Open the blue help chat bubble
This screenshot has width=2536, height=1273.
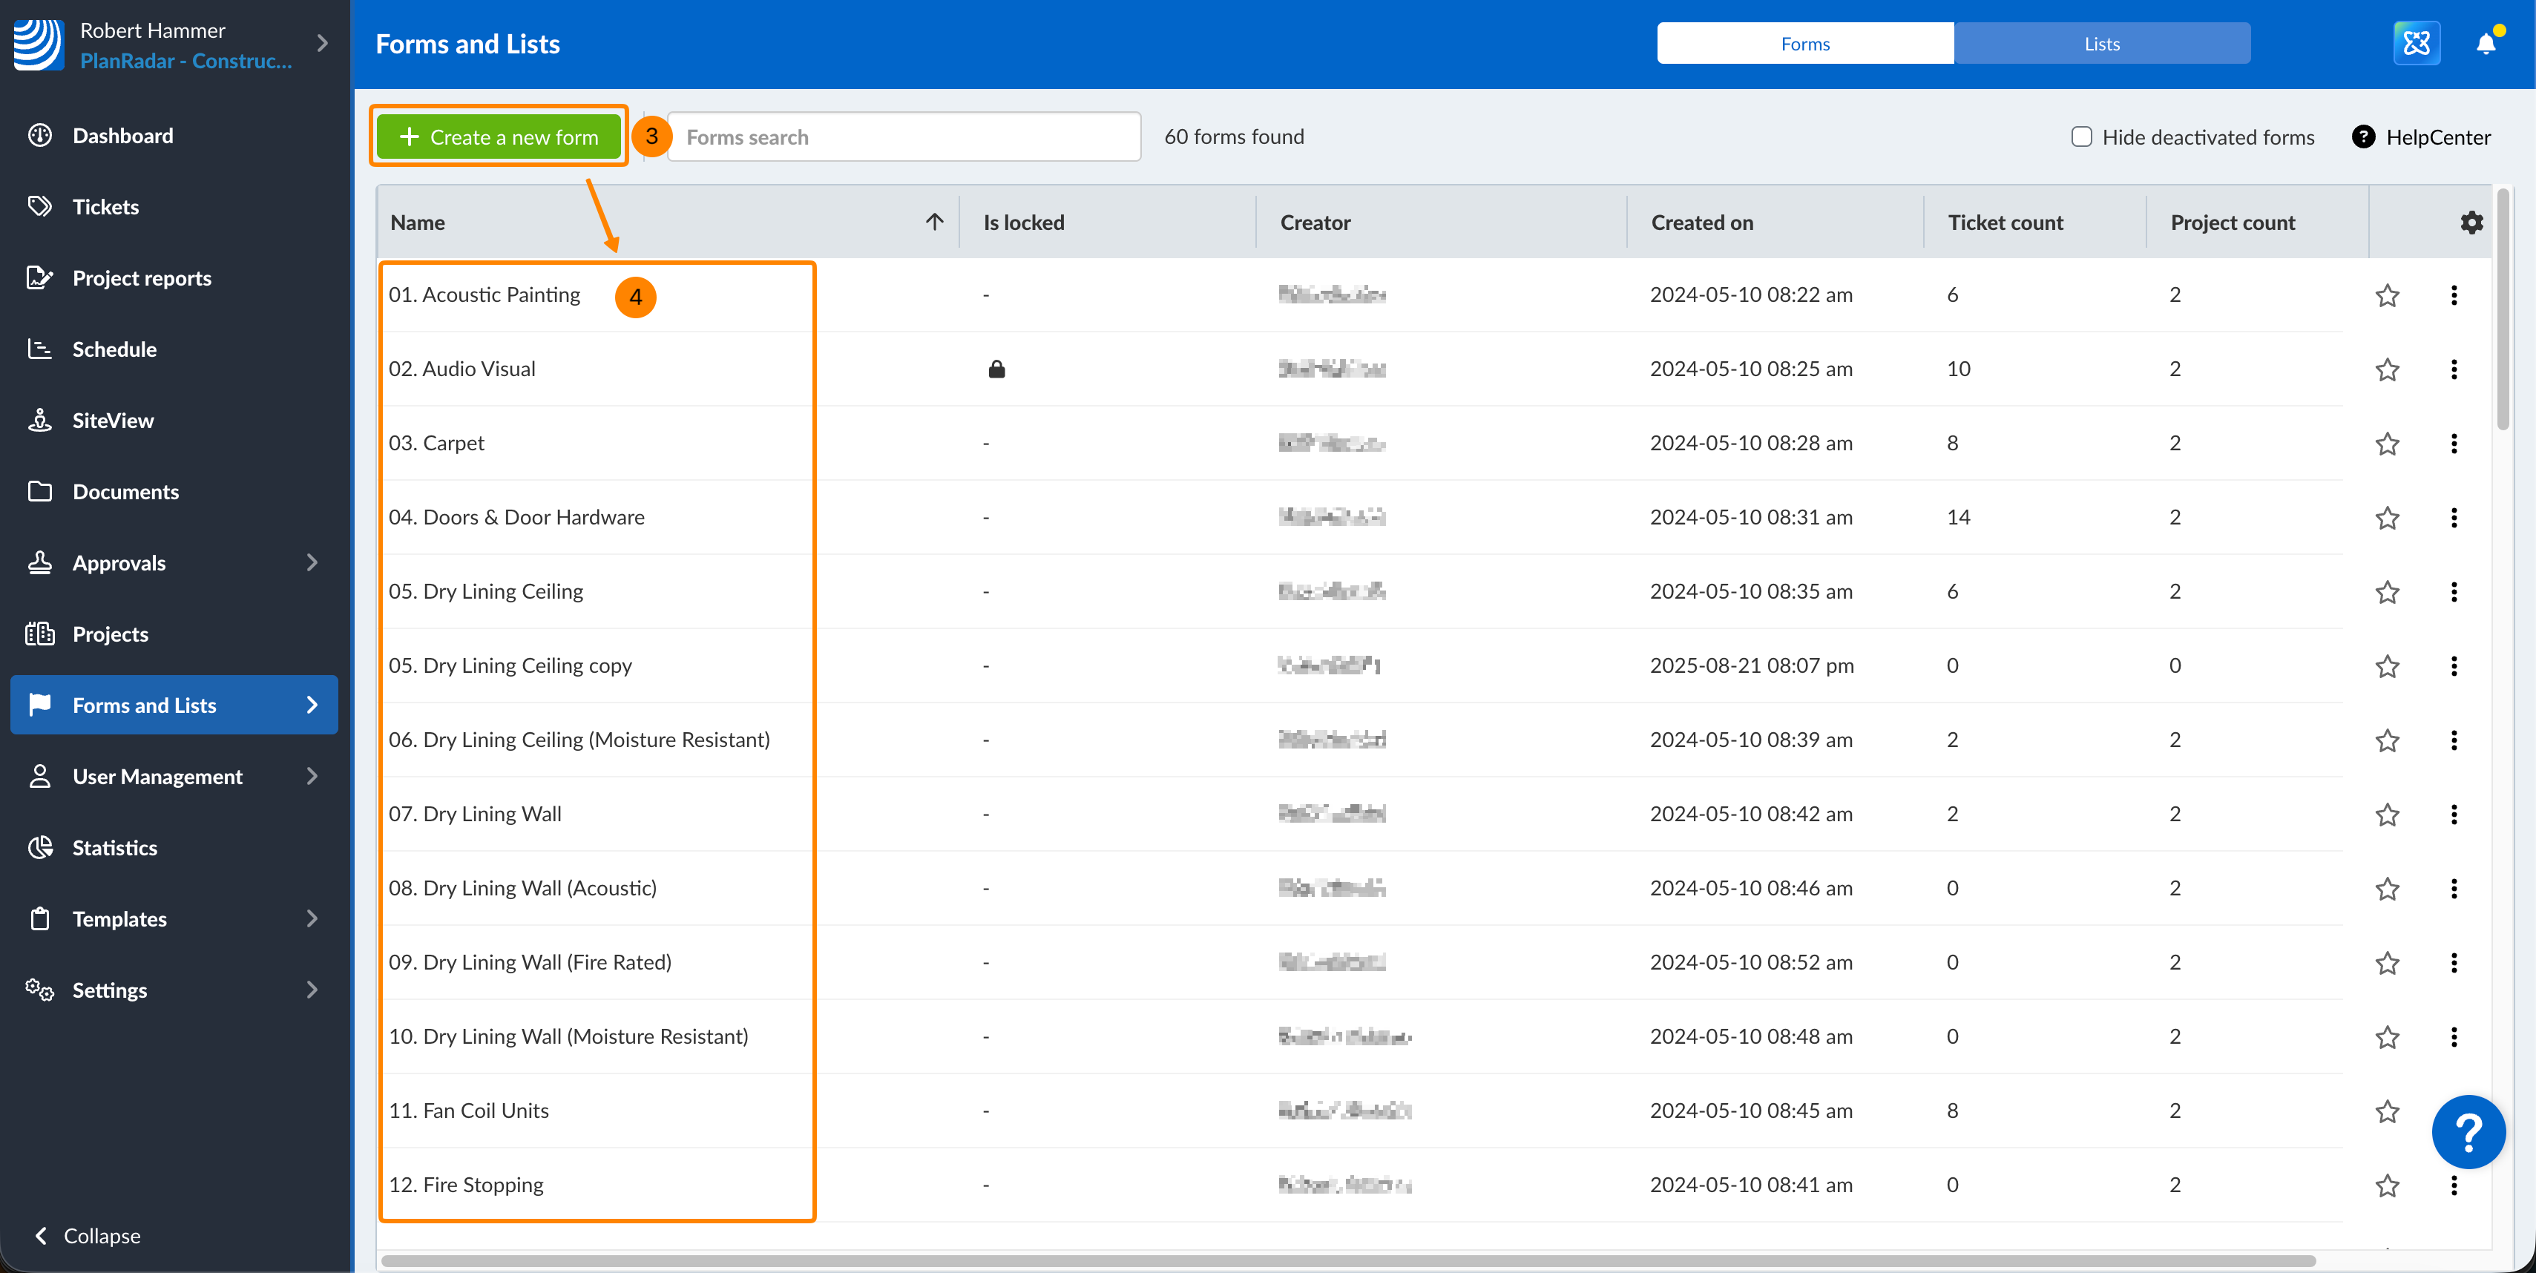click(x=2467, y=1132)
